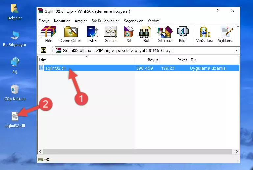
Task: Open the Açıklama (Comment) tool
Action: (x=225, y=34)
